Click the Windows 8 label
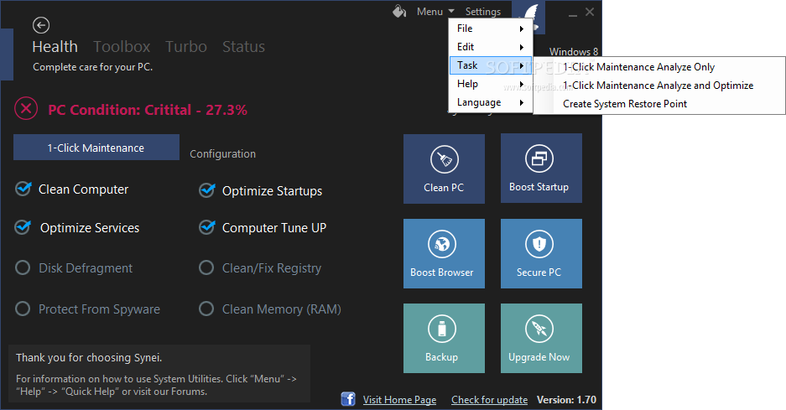The image size is (786, 410). (574, 51)
